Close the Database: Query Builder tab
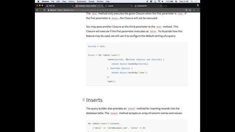235x132 pixels. [102, 6]
